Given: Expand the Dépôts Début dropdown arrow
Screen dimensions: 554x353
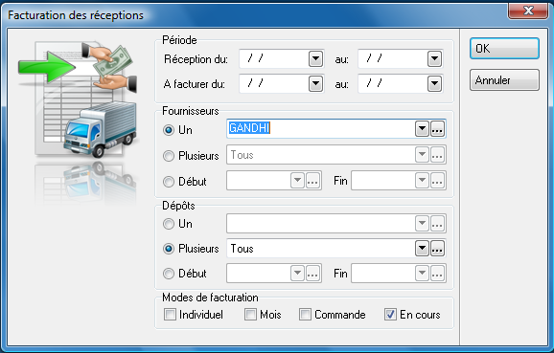Looking at the screenshot, I should pos(297,273).
